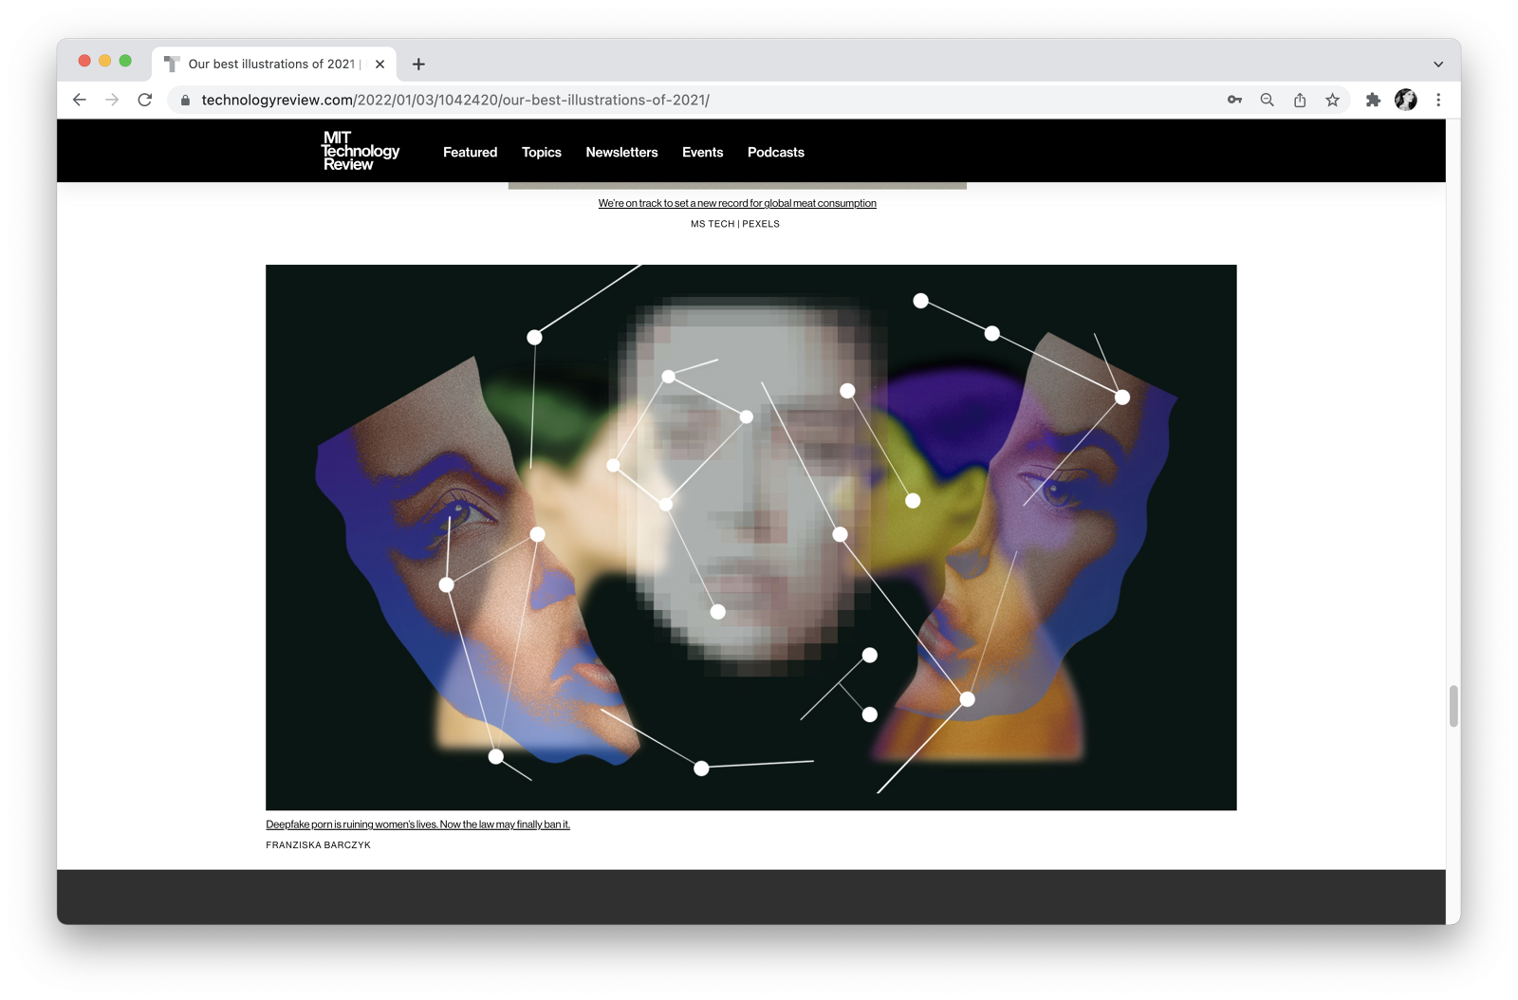Open the global meat consumption article link

[x=737, y=203]
